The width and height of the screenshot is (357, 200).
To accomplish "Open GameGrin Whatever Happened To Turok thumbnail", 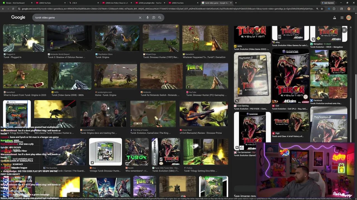I will click(x=205, y=38).
